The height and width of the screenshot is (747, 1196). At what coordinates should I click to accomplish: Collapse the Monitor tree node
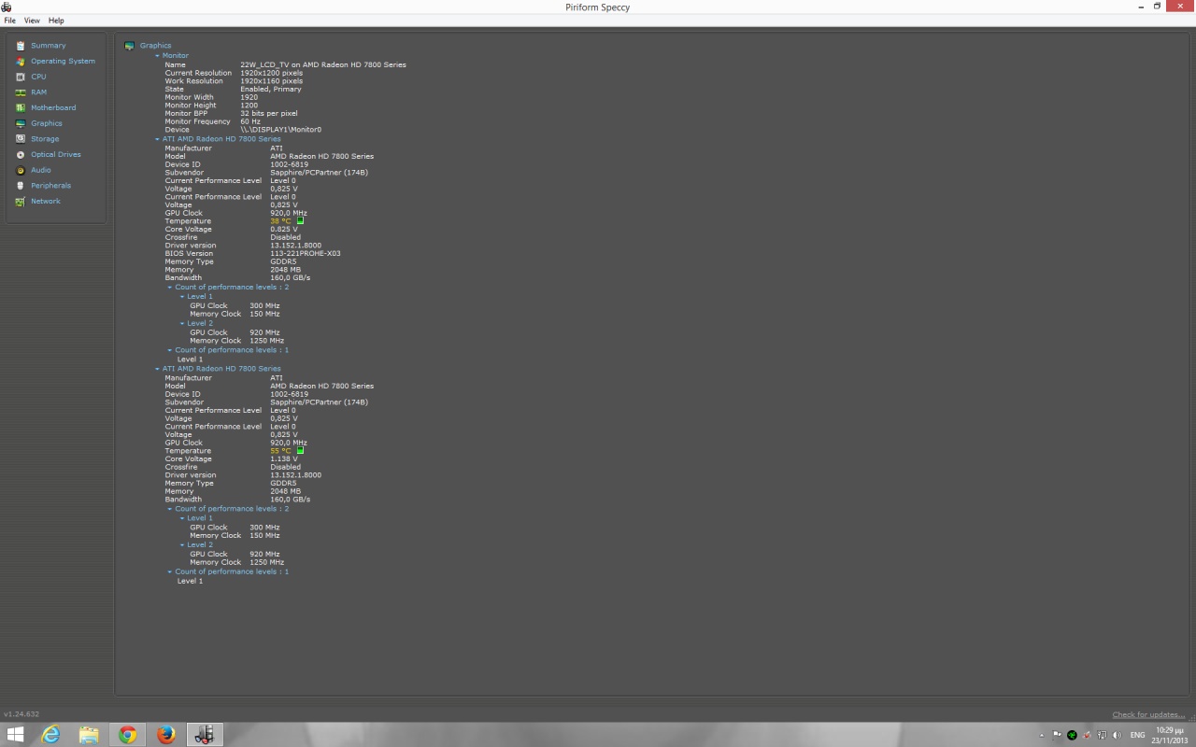point(158,56)
